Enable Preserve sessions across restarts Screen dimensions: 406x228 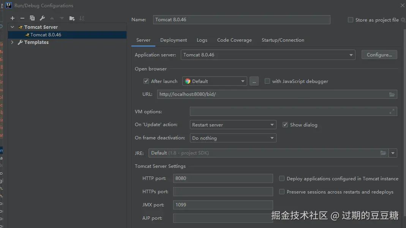tap(282, 192)
